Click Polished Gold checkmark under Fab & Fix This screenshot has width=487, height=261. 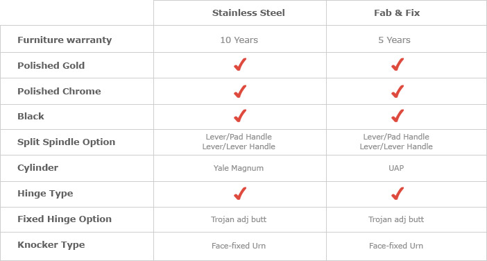click(398, 65)
